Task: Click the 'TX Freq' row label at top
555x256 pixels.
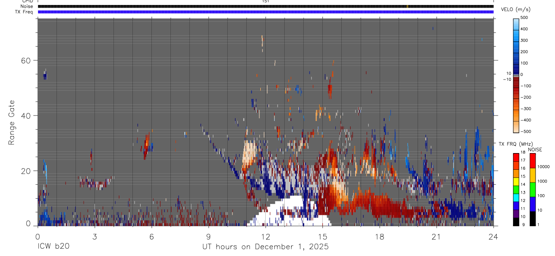Action: pyautogui.click(x=24, y=12)
